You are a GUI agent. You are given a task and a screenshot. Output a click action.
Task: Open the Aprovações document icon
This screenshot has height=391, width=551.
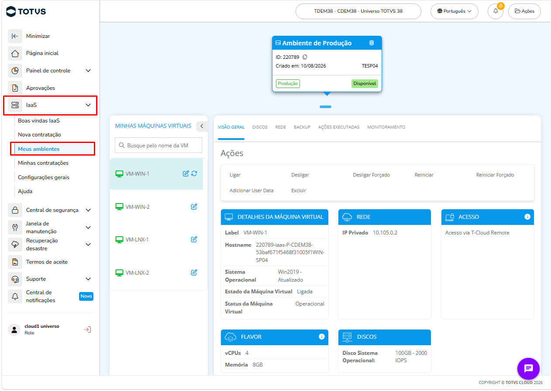15,88
